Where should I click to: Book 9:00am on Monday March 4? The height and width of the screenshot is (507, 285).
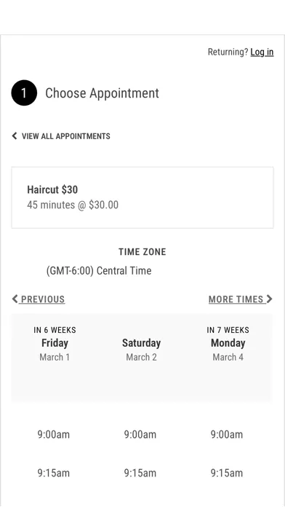(x=227, y=434)
